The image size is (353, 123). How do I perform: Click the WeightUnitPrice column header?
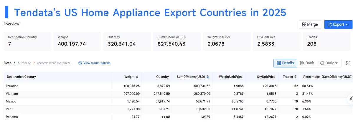click(x=231, y=77)
